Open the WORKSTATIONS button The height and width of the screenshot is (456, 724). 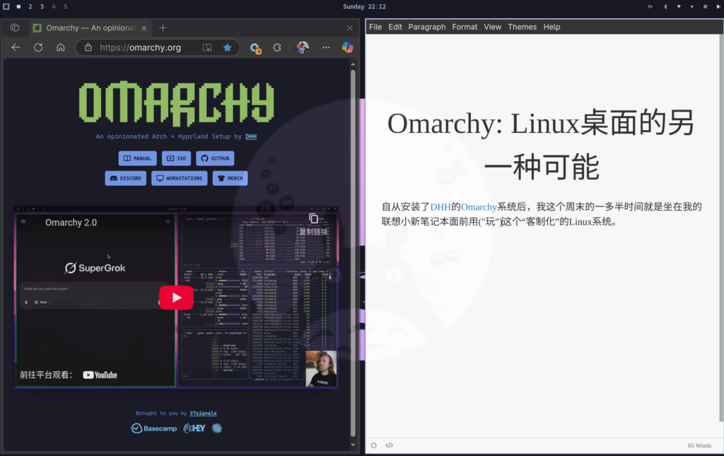(x=179, y=178)
